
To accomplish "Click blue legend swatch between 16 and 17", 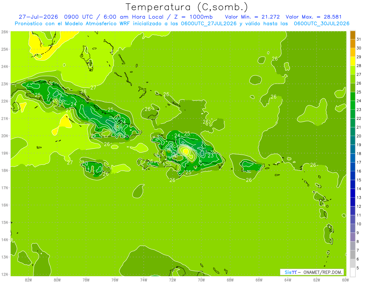I will tap(353, 167).
